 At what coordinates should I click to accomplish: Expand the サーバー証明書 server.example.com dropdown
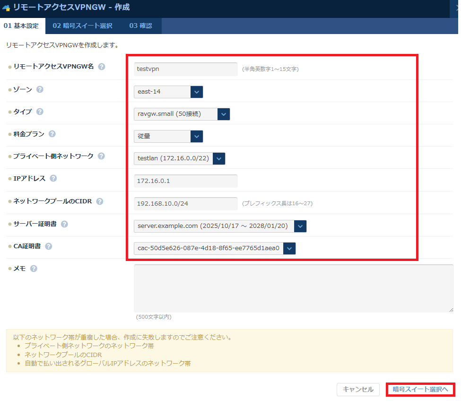(x=220, y=226)
